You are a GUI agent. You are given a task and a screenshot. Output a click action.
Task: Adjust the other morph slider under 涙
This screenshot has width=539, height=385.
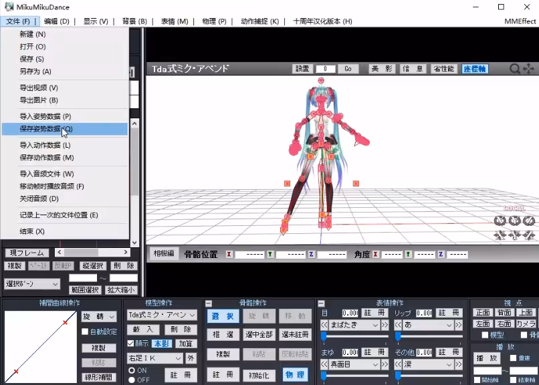point(428,376)
